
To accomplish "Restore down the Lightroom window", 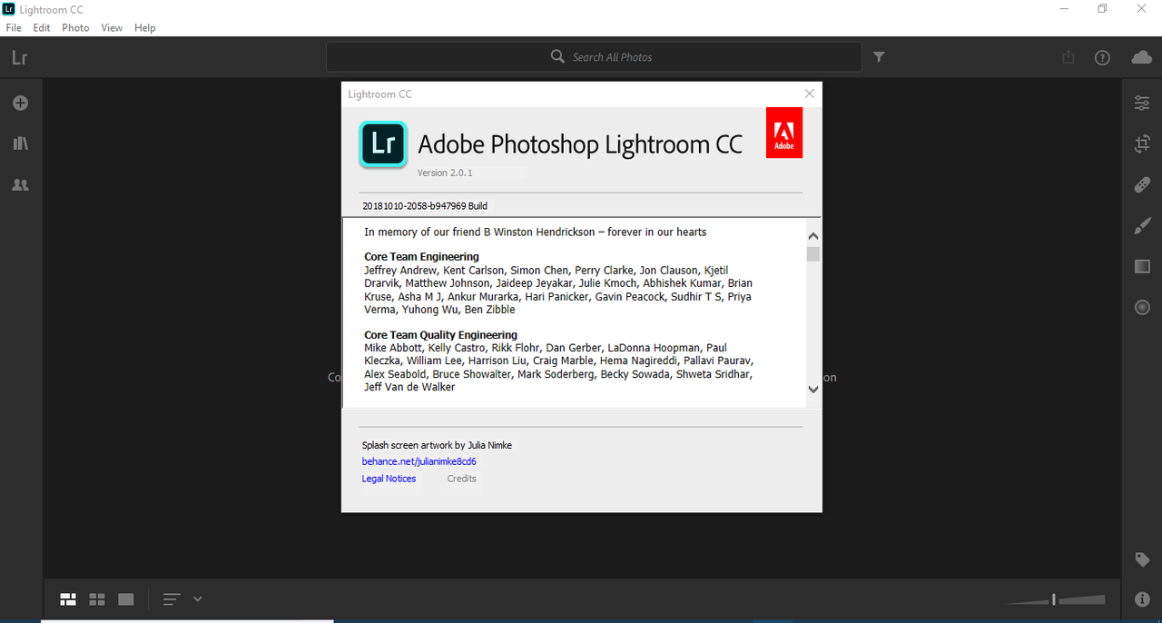I will coord(1102,9).
